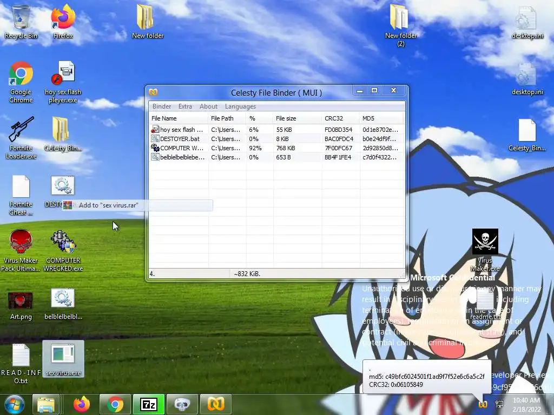The height and width of the screenshot is (415, 554).
Task: Click the Celesty system tray icon
Action: (x=483, y=404)
